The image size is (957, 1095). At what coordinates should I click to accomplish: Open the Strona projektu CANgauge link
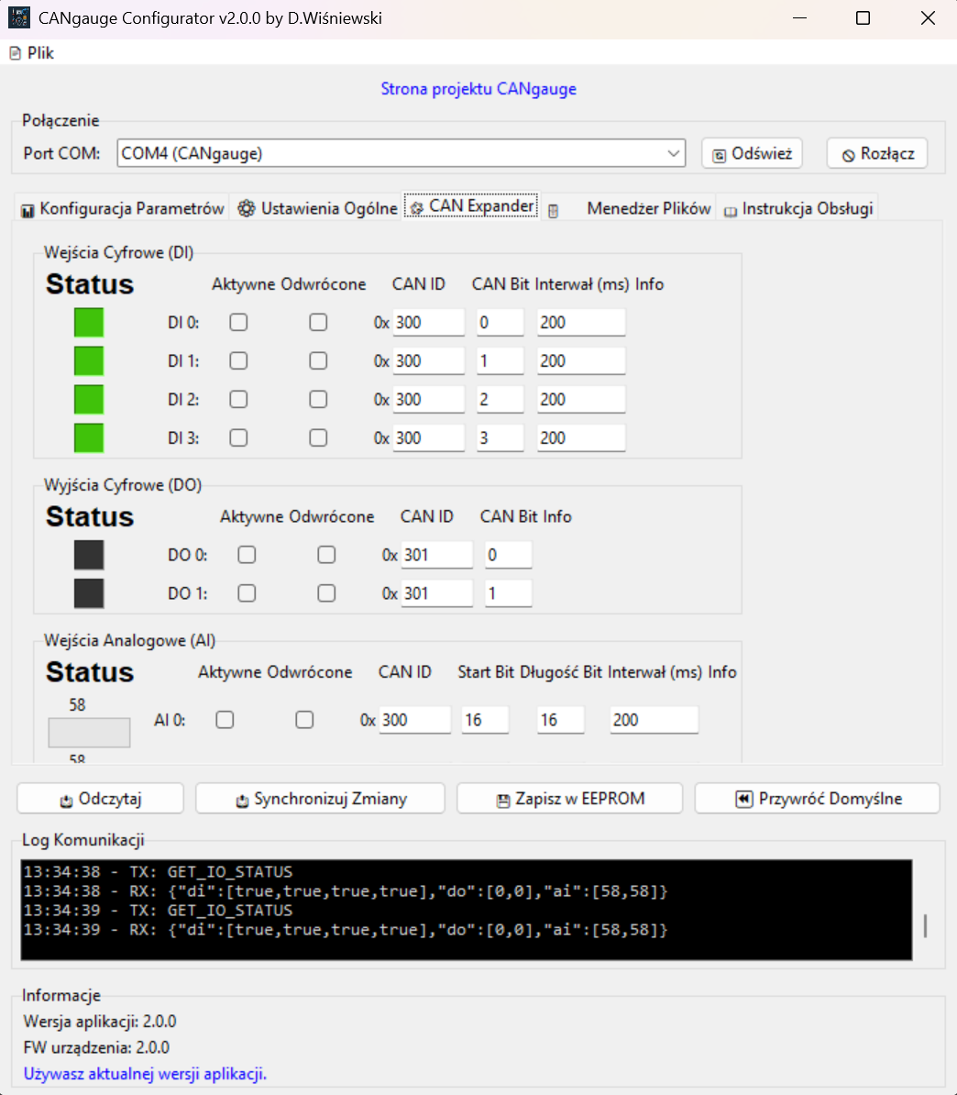[x=478, y=89]
